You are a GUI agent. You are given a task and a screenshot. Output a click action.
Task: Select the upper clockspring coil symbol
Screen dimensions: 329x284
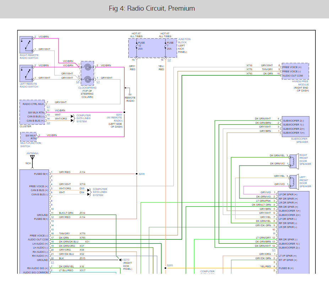tap(88, 67)
